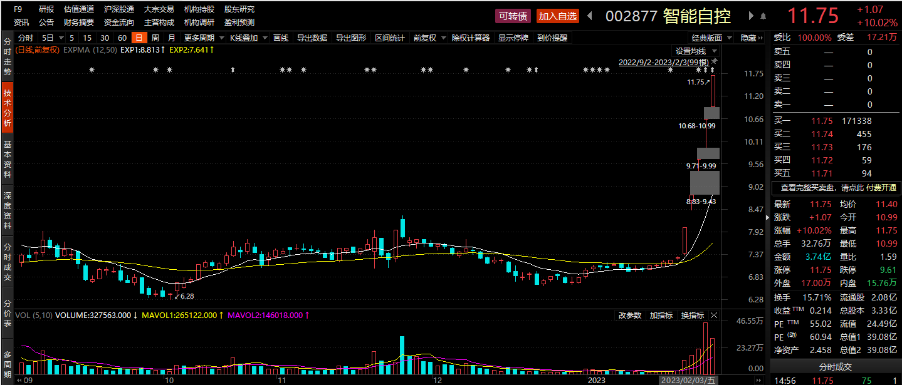Click 导出图形 export chart button
902x385 pixels.
click(351, 38)
